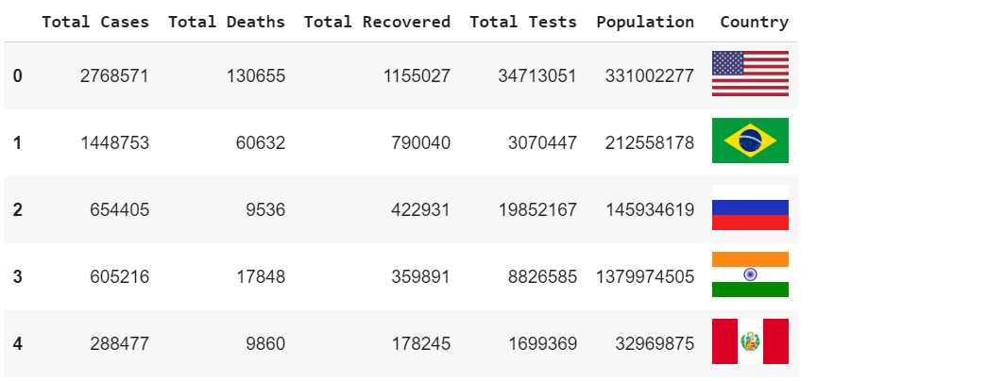The height and width of the screenshot is (381, 987).
Task: Click row index 0
Action: click(x=18, y=76)
